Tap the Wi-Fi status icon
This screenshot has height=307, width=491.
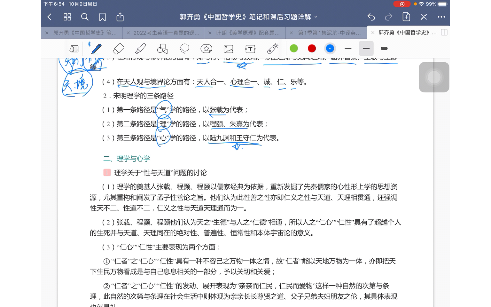(421, 4)
